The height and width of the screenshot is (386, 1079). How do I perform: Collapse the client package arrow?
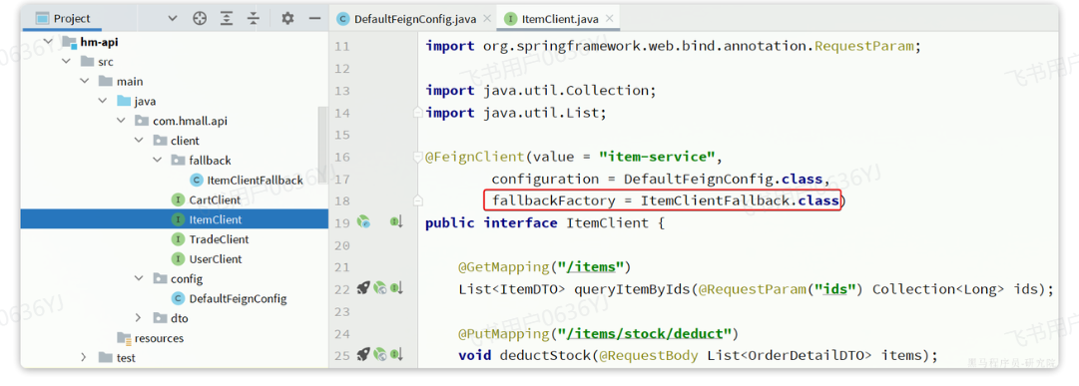(139, 141)
